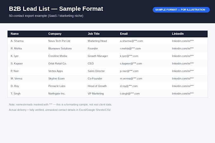Click email t.singh@***.com
This screenshot has width=215, height=143.
click(x=130, y=94)
